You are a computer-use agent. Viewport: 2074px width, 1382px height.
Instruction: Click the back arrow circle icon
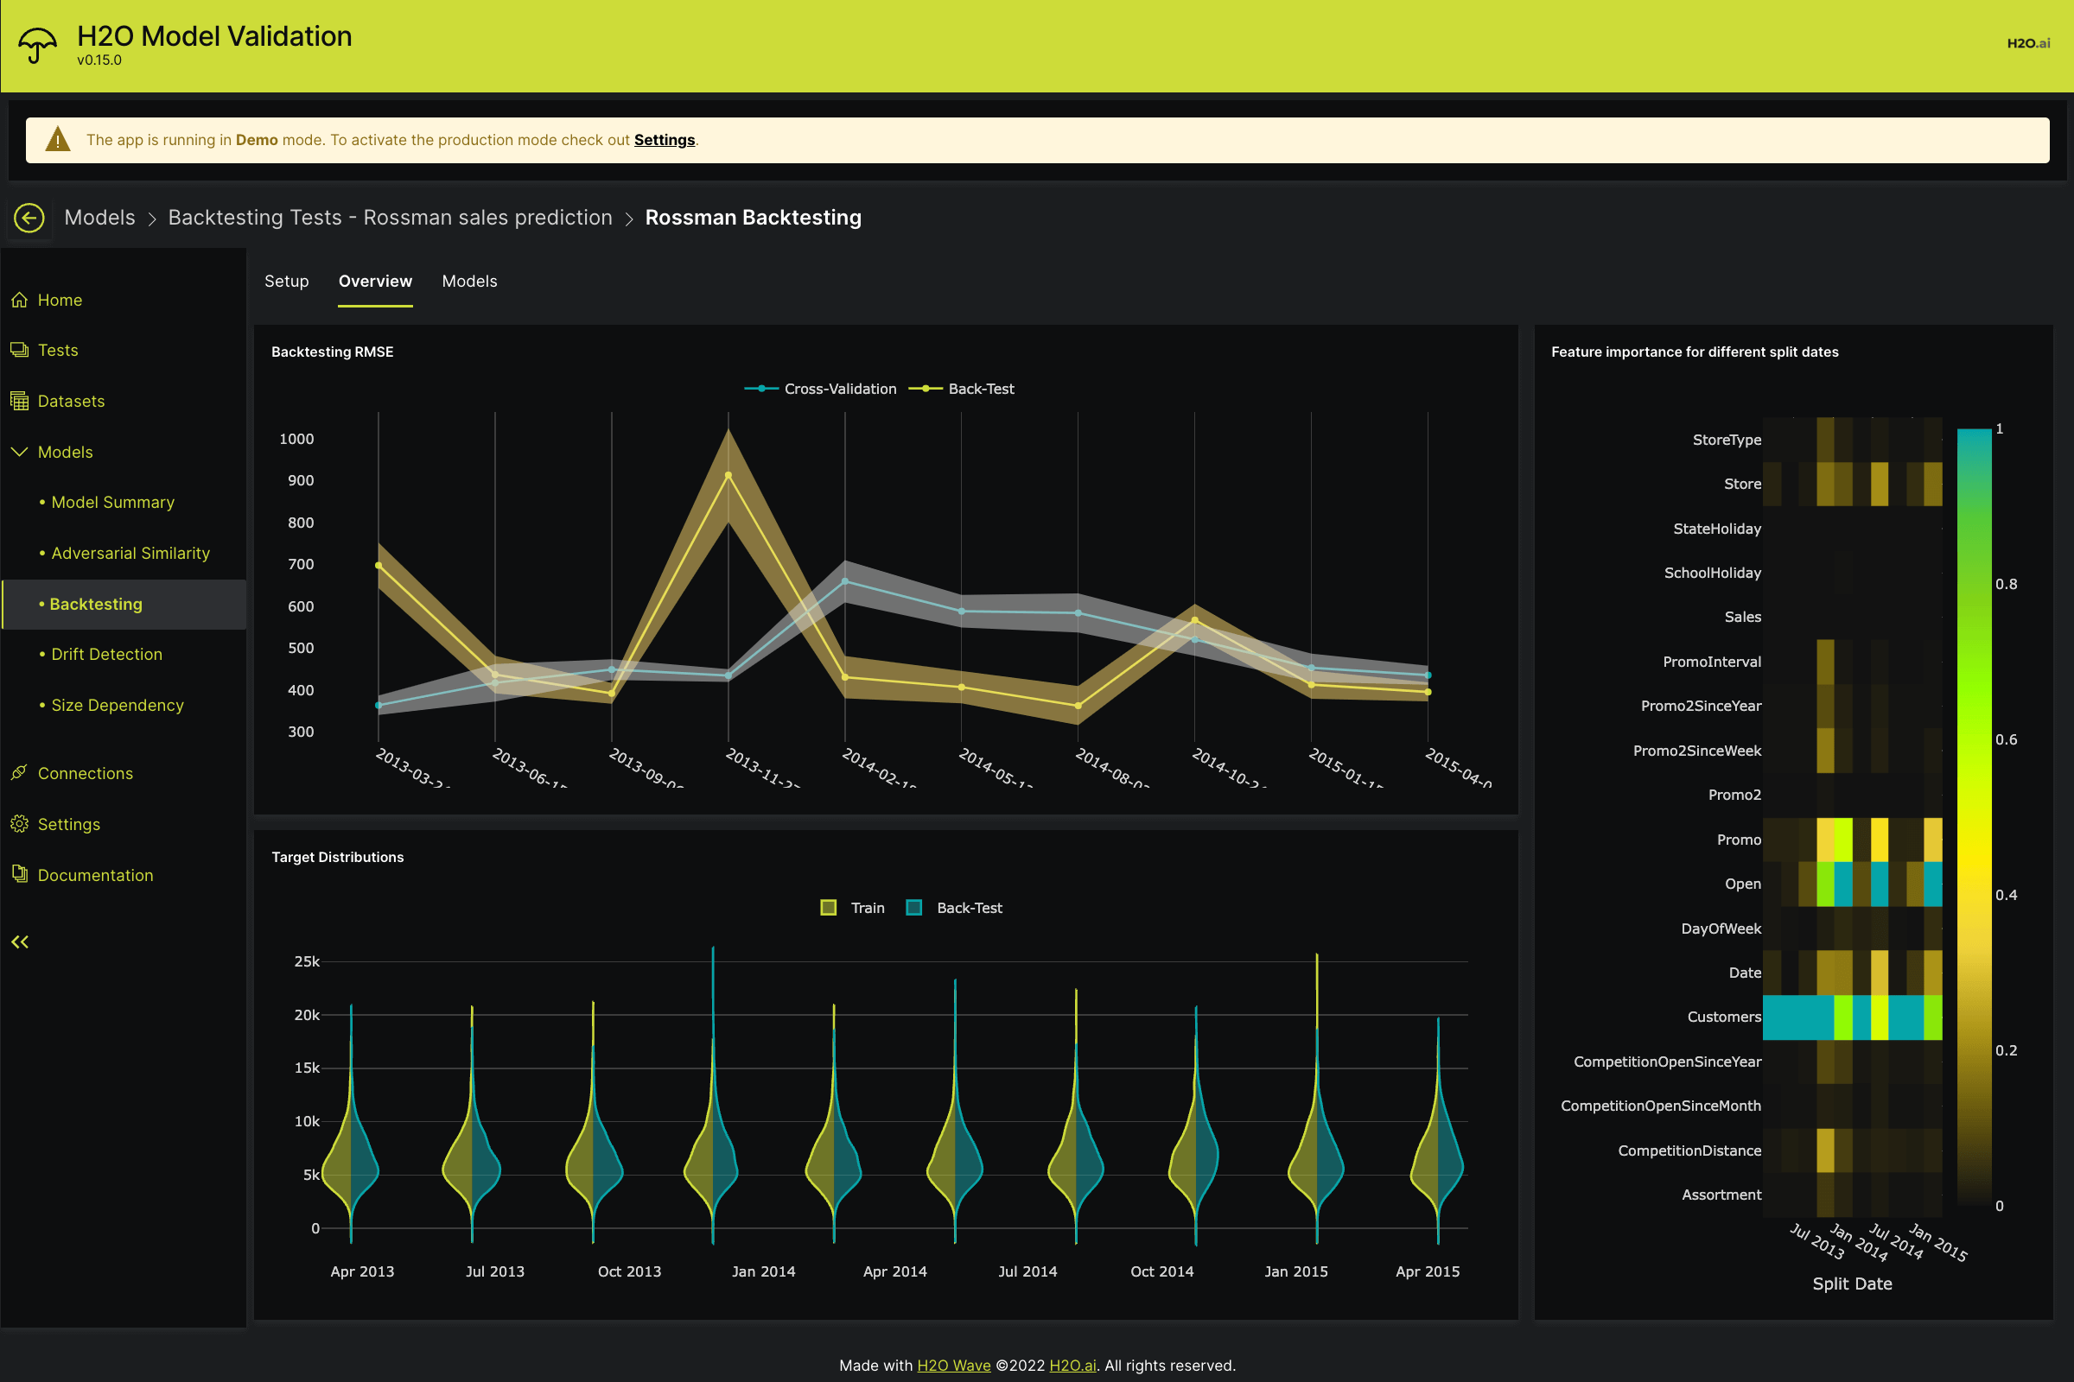pyautogui.click(x=29, y=218)
